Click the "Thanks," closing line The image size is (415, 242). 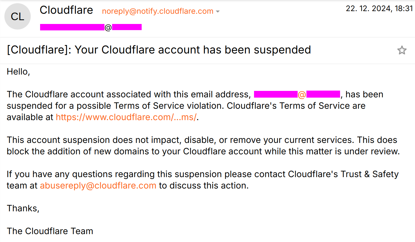tap(23, 208)
